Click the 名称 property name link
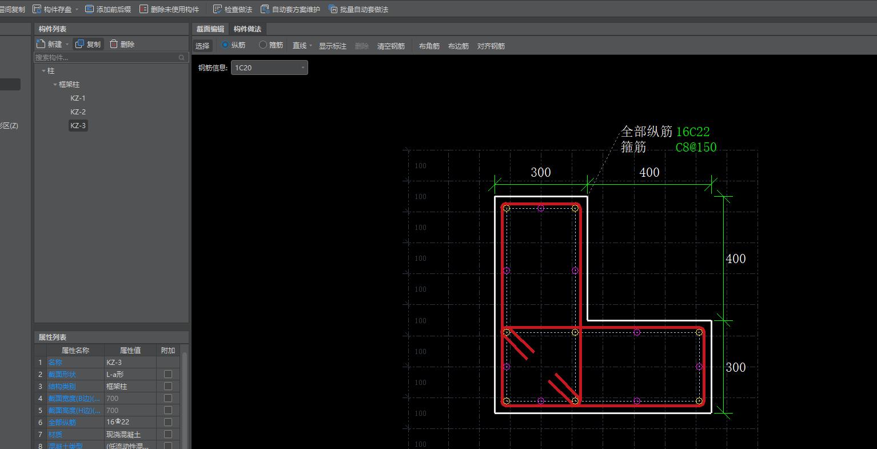This screenshot has width=877, height=449. (x=55, y=362)
